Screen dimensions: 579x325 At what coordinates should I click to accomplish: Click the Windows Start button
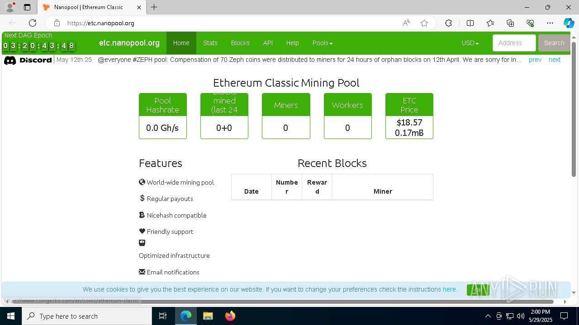pos(10,316)
